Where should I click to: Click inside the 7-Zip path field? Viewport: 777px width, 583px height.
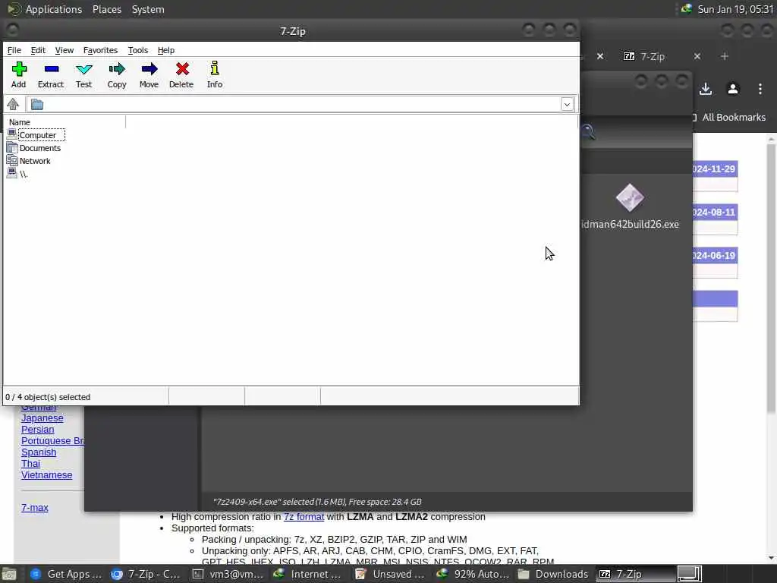click(301, 105)
